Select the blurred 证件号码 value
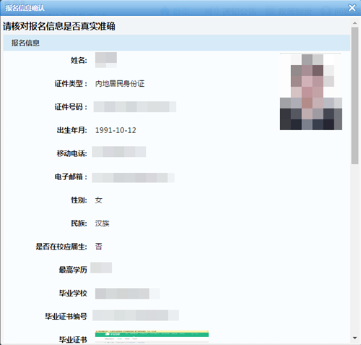 pos(135,106)
